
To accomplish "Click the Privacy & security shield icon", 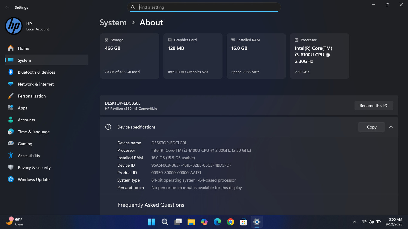I will point(11,168).
